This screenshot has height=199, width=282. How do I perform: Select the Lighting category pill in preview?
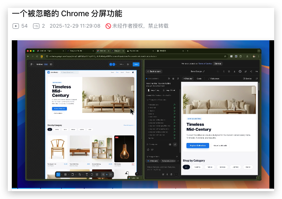pyautogui.click(x=236, y=167)
